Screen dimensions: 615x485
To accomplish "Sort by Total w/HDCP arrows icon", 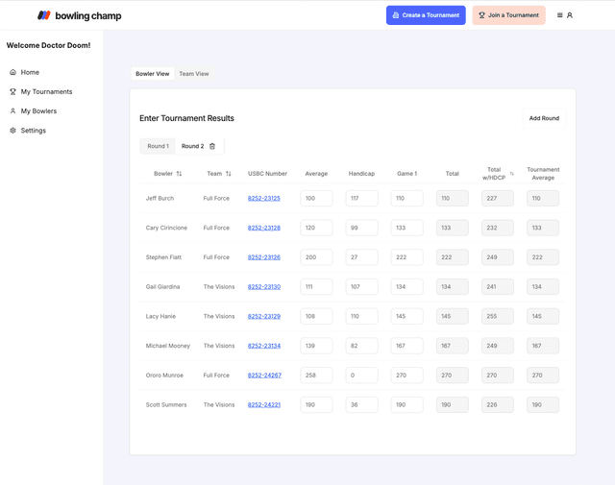I will pyautogui.click(x=512, y=173).
